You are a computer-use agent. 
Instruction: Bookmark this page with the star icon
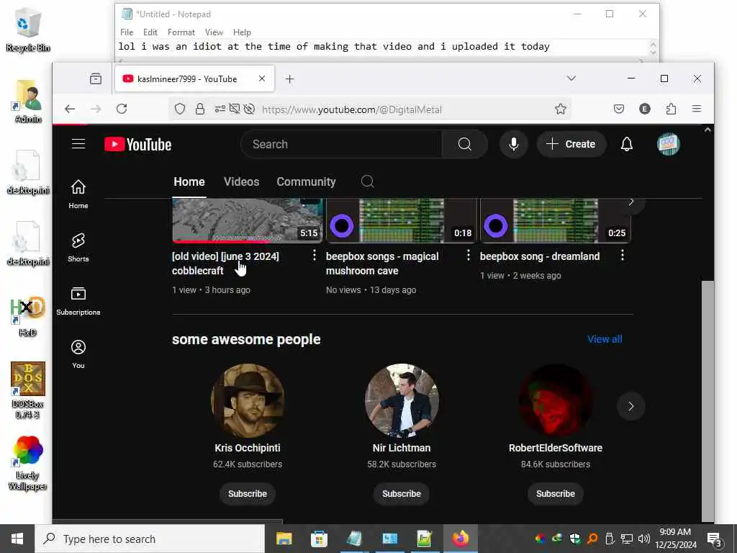pos(560,109)
